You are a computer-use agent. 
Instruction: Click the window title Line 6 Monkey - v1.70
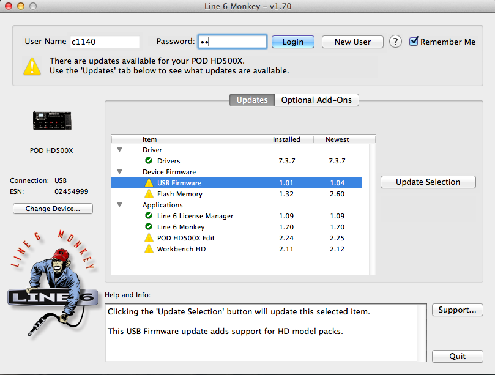248,6
